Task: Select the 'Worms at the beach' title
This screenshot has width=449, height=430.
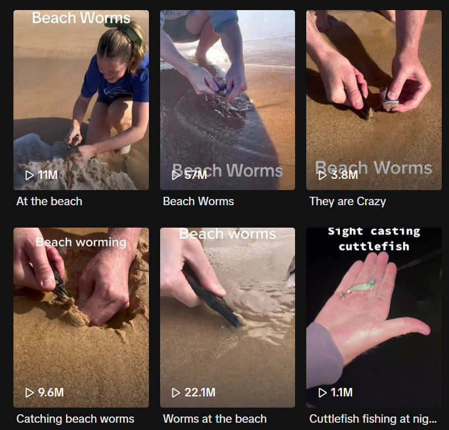Action: click(215, 419)
